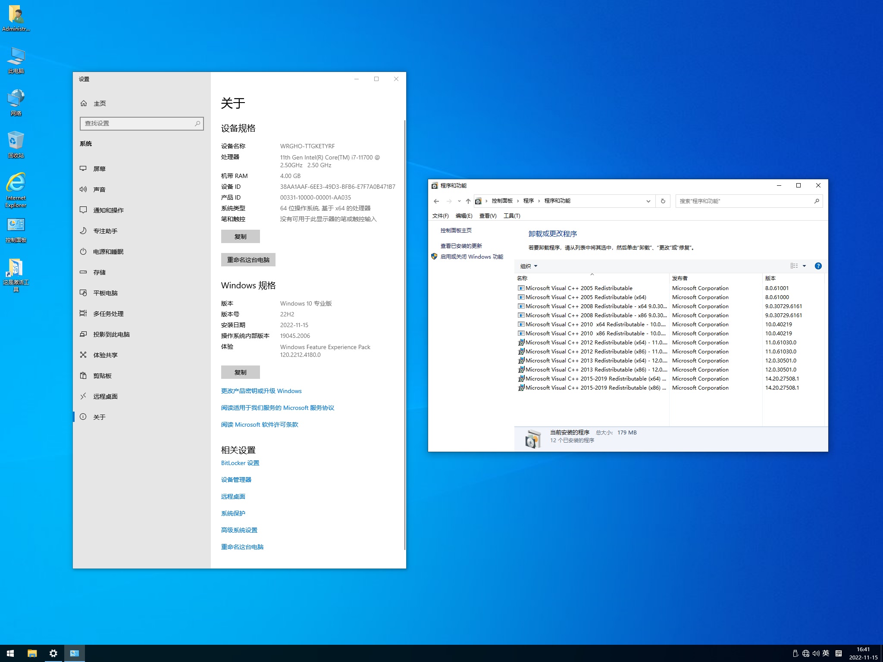Click 查看已安装的更新 link
Screen dimensions: 883x662
point(461,246)
